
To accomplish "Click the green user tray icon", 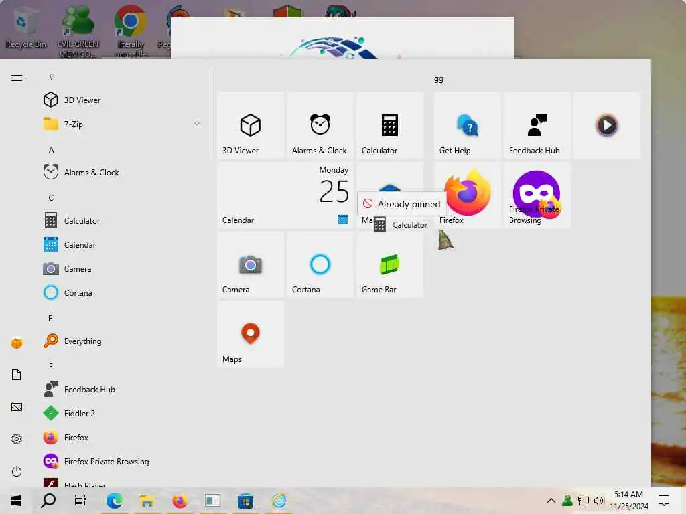I will 567,501.
